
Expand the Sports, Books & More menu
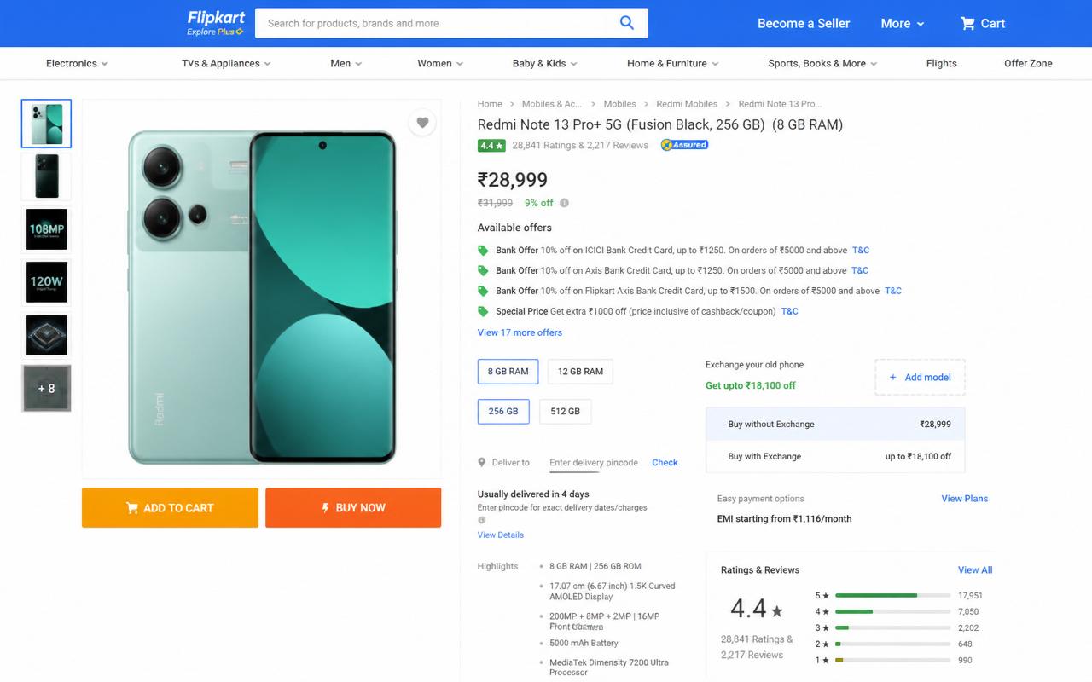tap(822, 63)
